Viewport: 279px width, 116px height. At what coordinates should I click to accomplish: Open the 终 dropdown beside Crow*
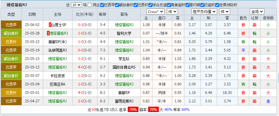tap(172, 12)
